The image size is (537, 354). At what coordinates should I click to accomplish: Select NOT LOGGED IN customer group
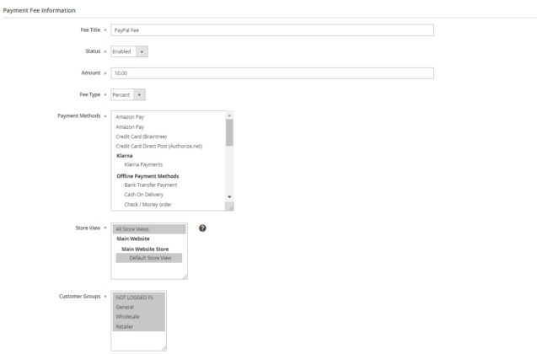click(139, 298)
